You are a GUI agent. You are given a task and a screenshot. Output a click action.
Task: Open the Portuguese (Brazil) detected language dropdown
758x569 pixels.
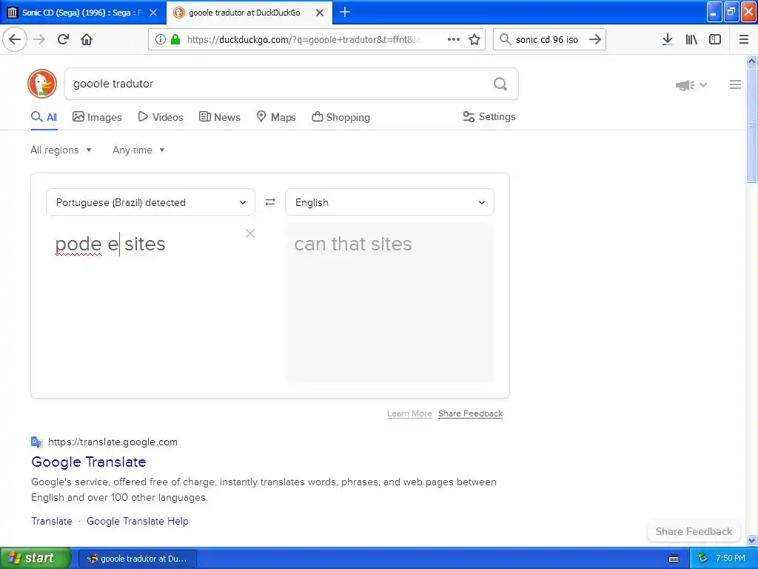pyautogui.click(x=150, y=202)
